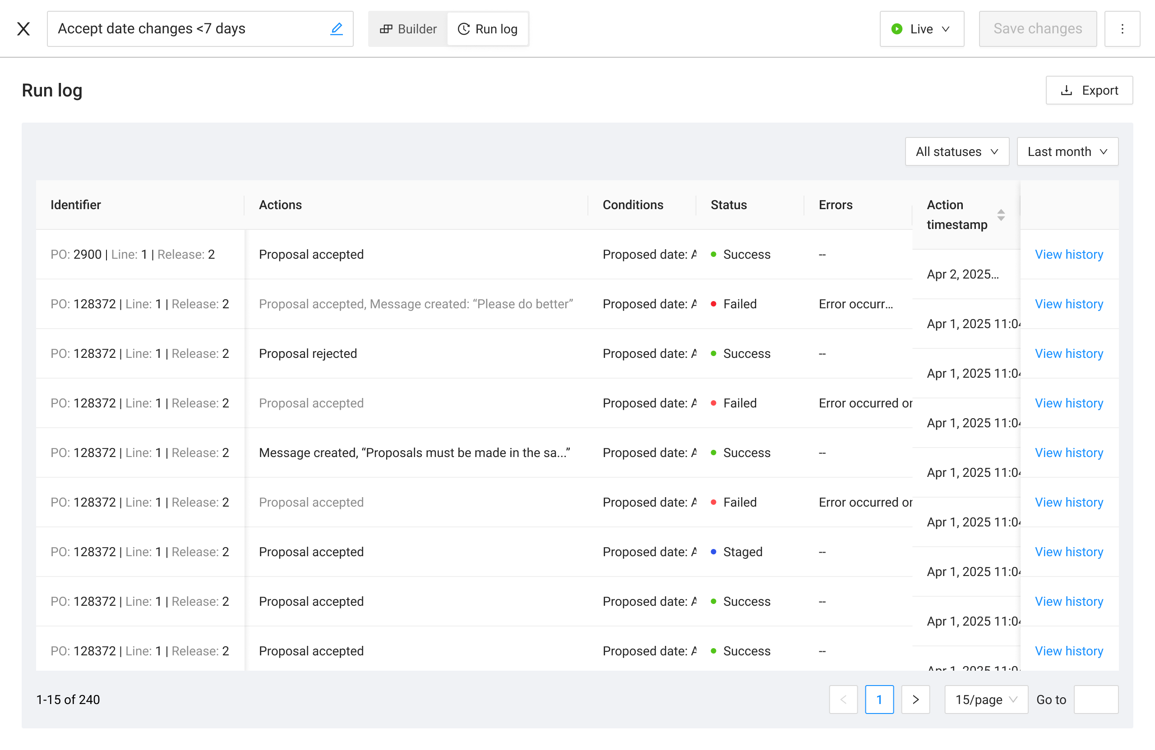Click the Export button
The width and height of the screenshot is (1155, 750).
[x=1089, y=90]
